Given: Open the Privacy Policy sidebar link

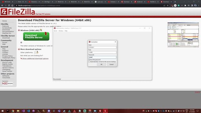Looking at the screenshot, I should pos(8,56).
